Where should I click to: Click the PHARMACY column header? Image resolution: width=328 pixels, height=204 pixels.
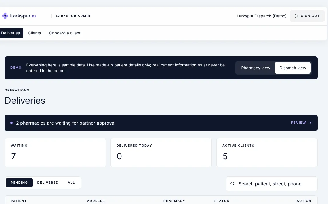point(174,201)
